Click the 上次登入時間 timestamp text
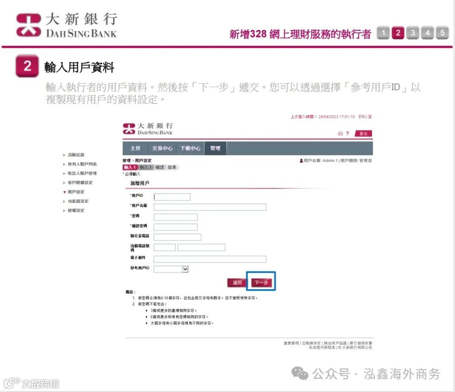This screenshot has width=455, height=392. click(322, 117)
